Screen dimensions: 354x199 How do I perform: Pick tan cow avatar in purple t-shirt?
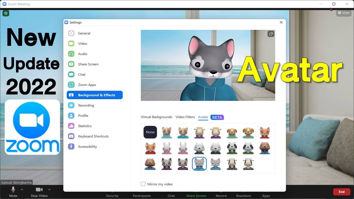tap(215, 132)
